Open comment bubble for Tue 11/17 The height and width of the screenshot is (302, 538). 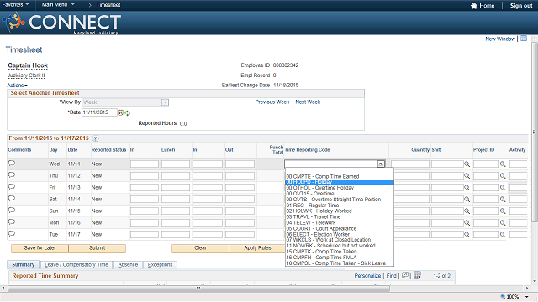tap(12, 233)
